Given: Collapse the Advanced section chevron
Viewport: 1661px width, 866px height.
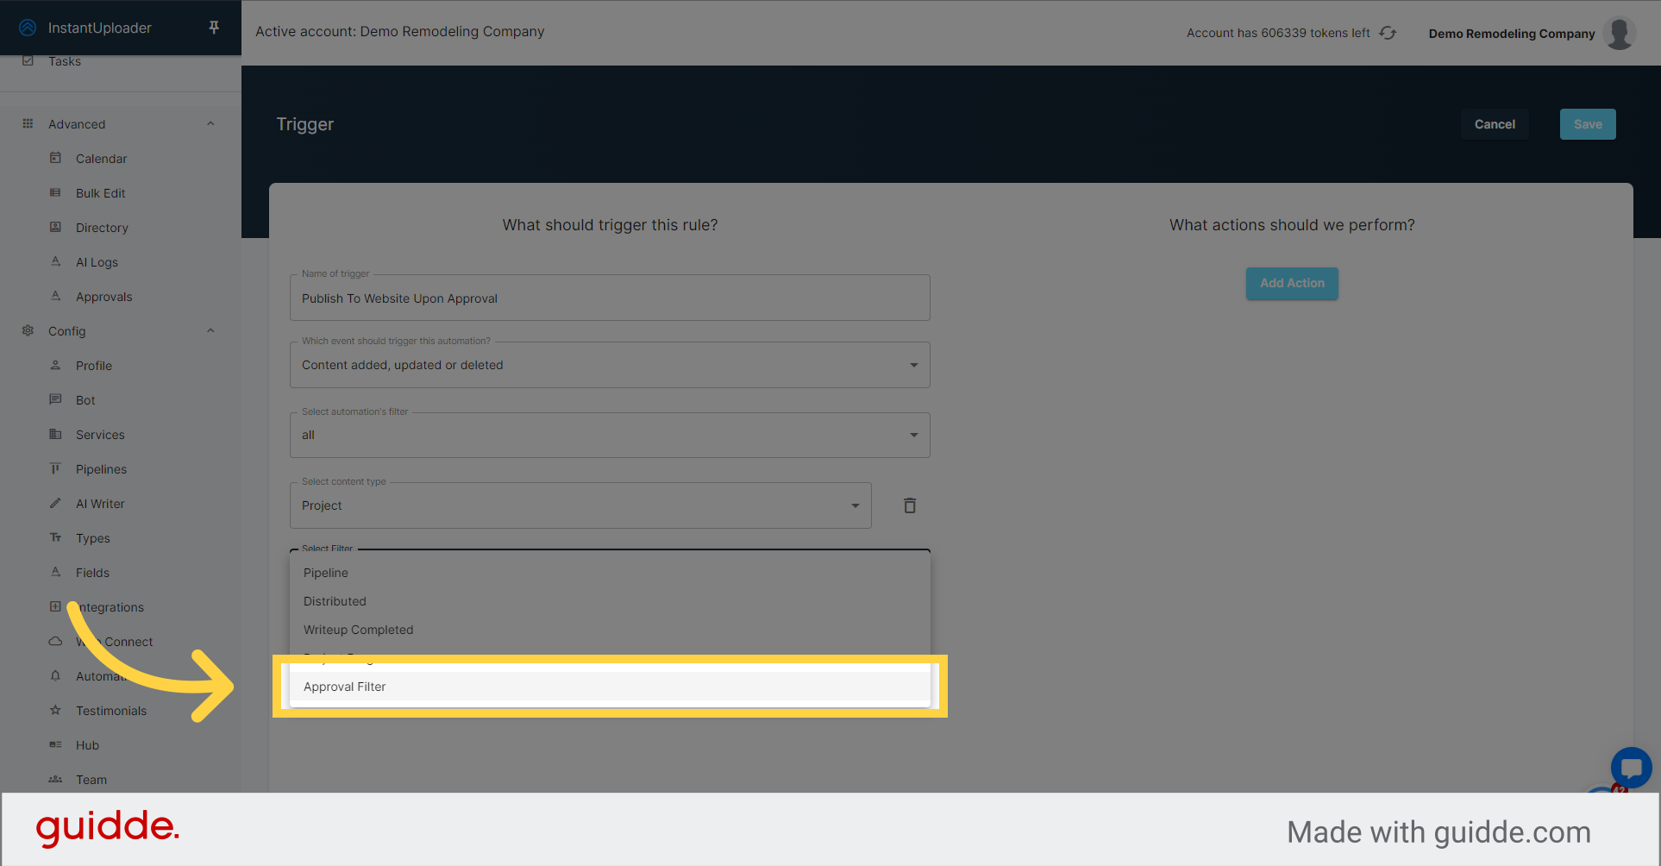Looking at the screenshot, I should (210, 122).
